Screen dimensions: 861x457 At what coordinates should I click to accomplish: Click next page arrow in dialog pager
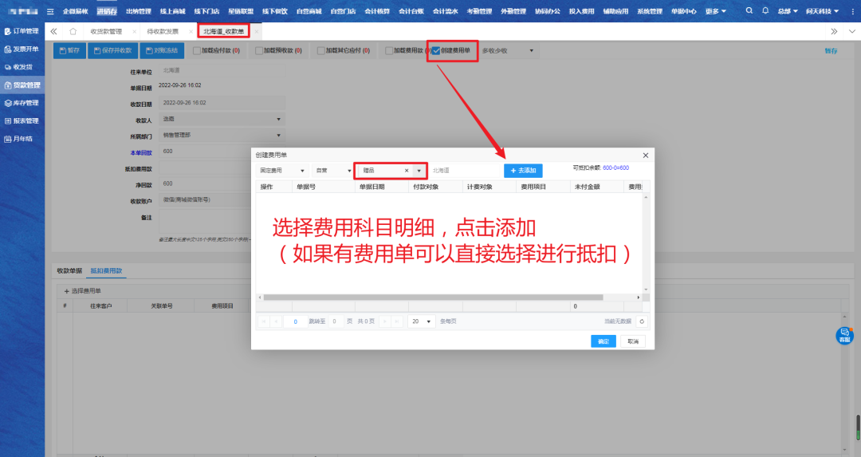pyautogui.click(x=385, y=321)
